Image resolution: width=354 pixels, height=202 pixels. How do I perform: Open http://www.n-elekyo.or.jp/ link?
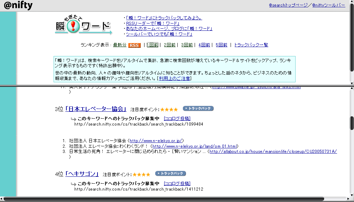[156, 141]
